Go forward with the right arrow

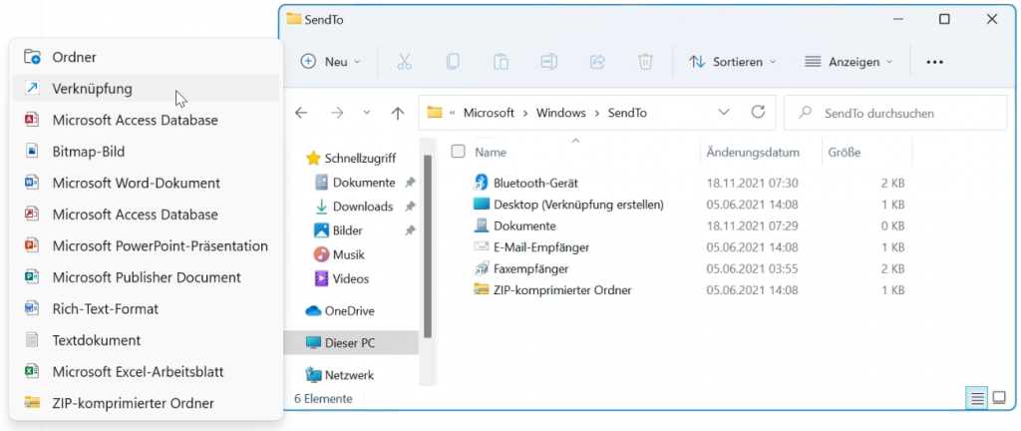coord(337,113)
